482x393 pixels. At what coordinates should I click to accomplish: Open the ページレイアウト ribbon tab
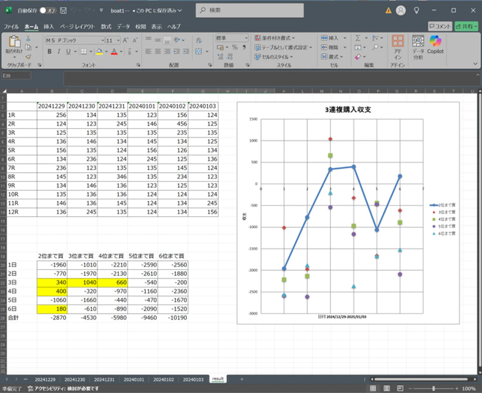pos(77,27)
